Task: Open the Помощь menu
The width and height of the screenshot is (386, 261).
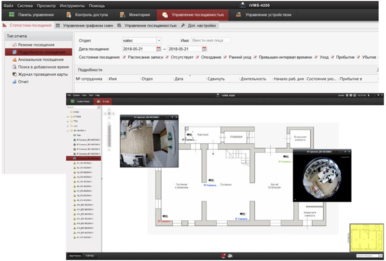Action: coord(97,5)
